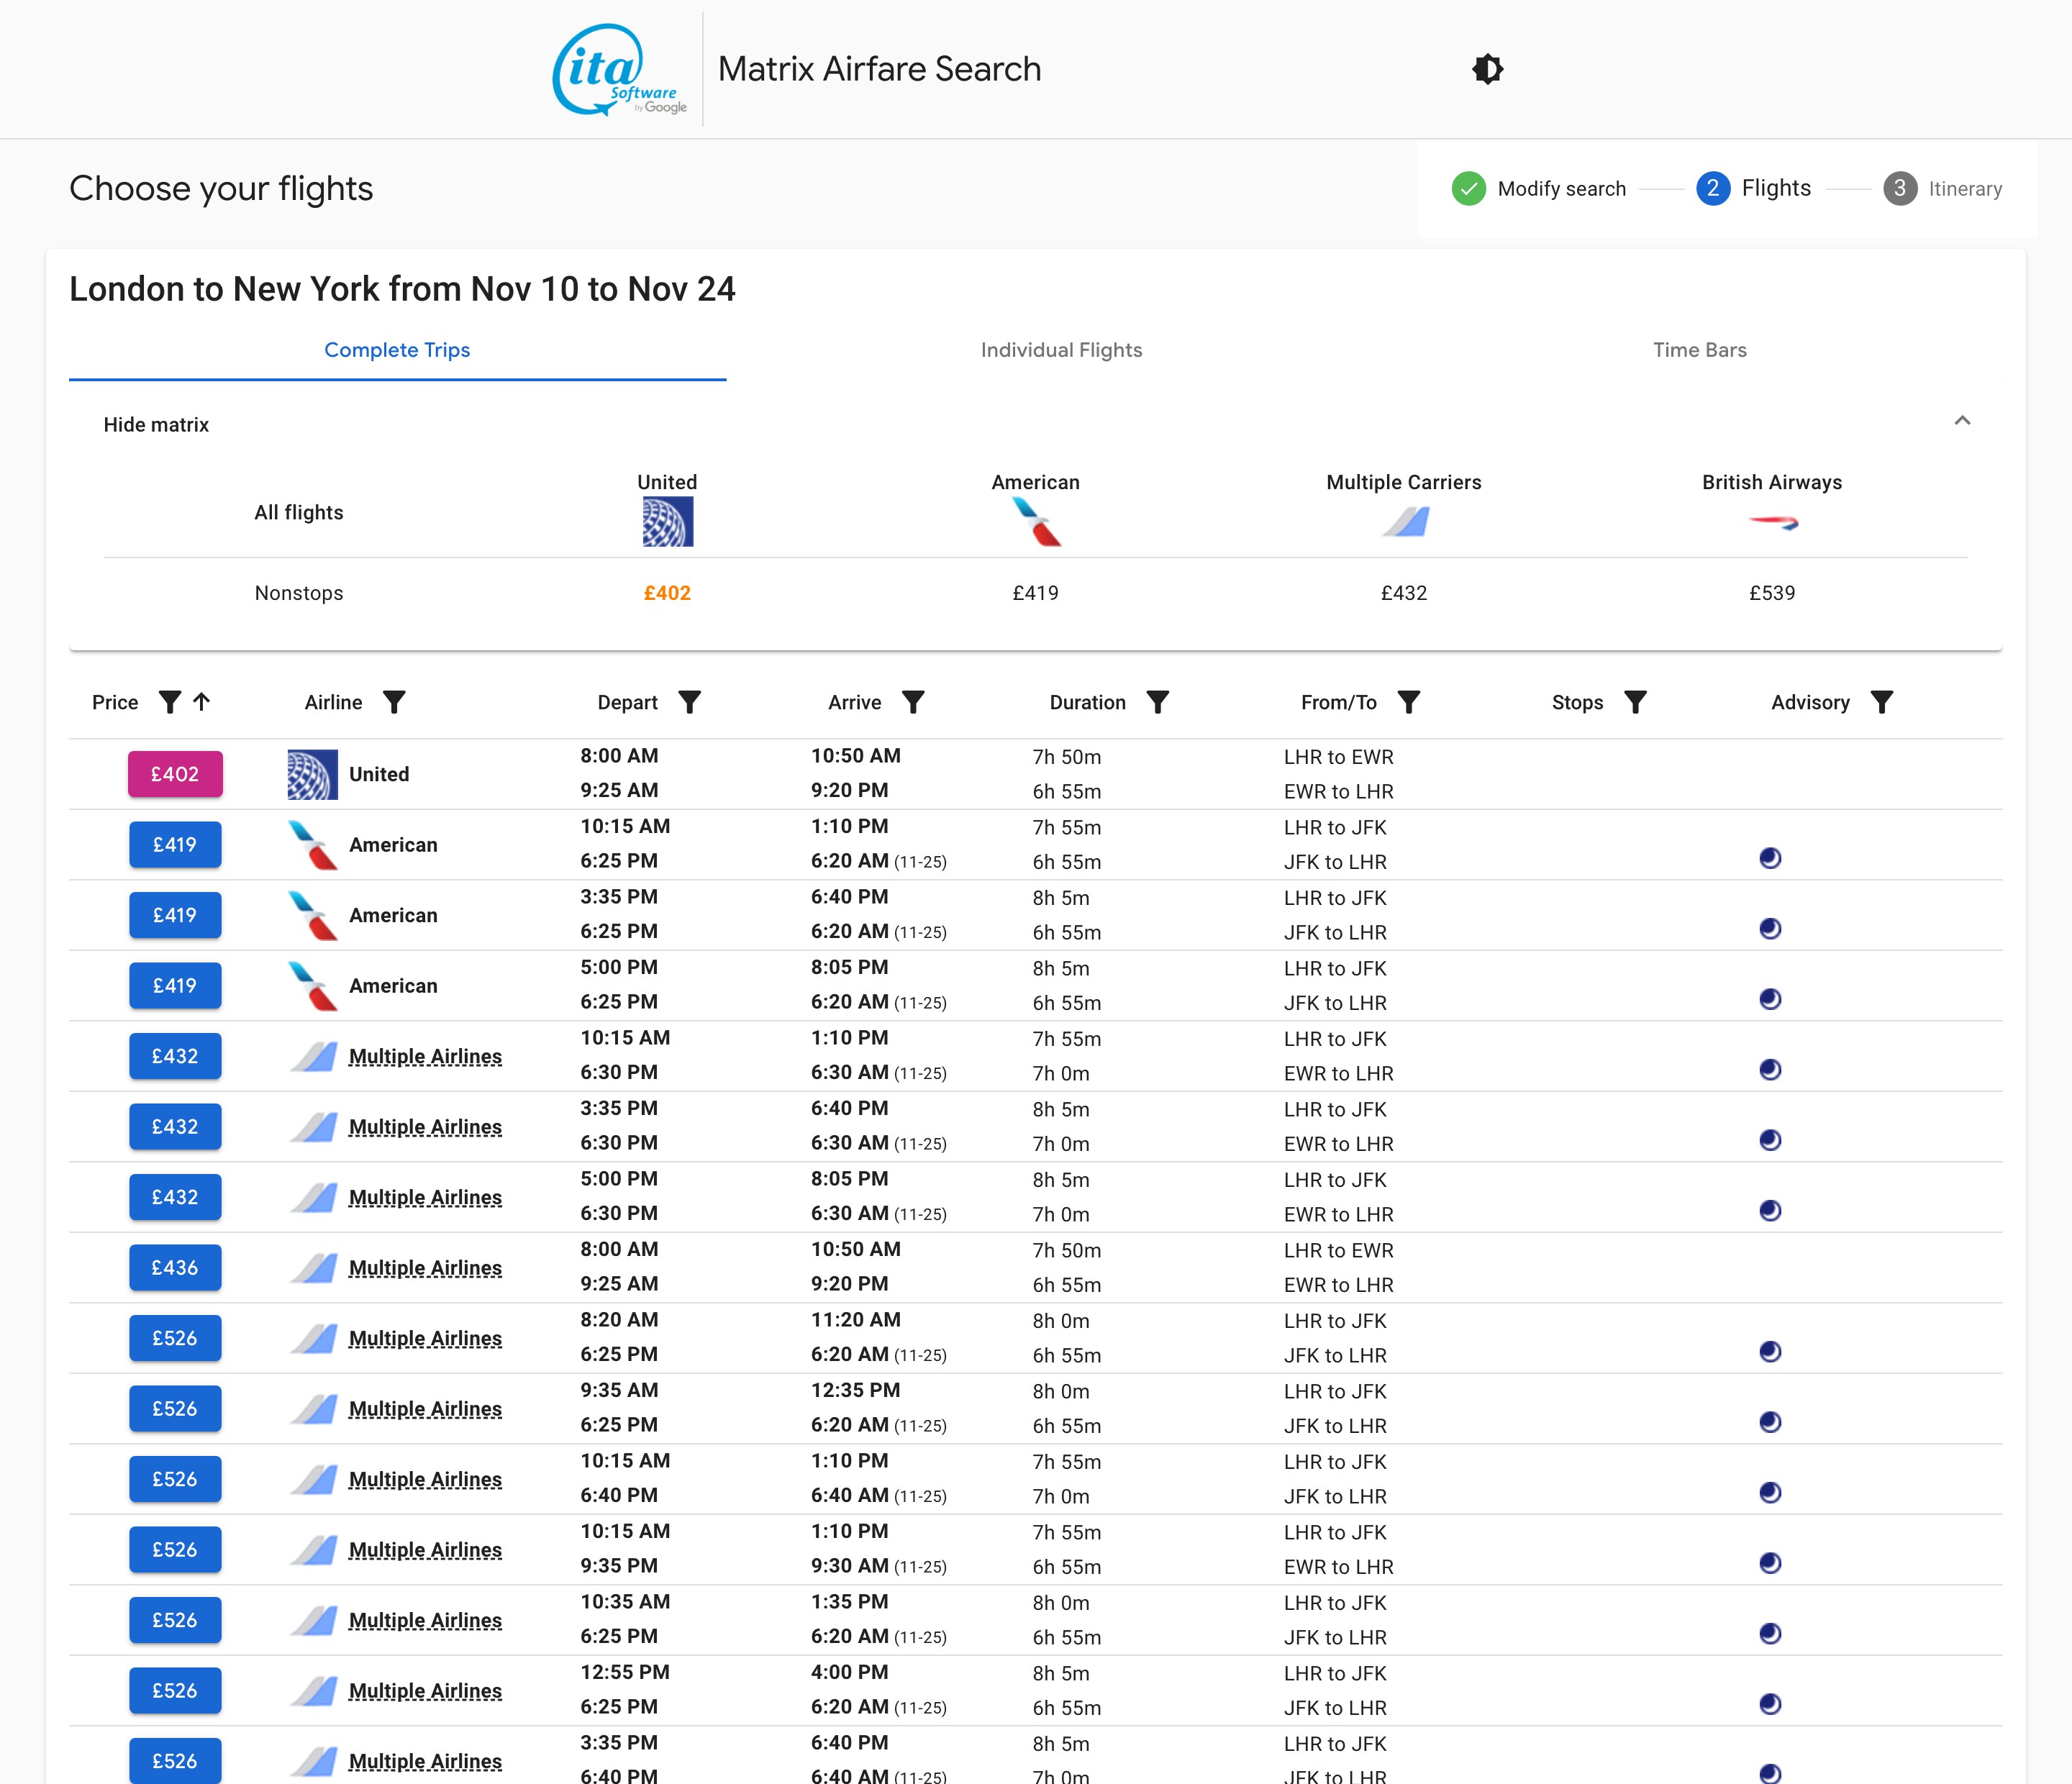Switch to the Complete Trips tab
The height and width of the screenshot is (1784, 2072).
pos(397,350)
